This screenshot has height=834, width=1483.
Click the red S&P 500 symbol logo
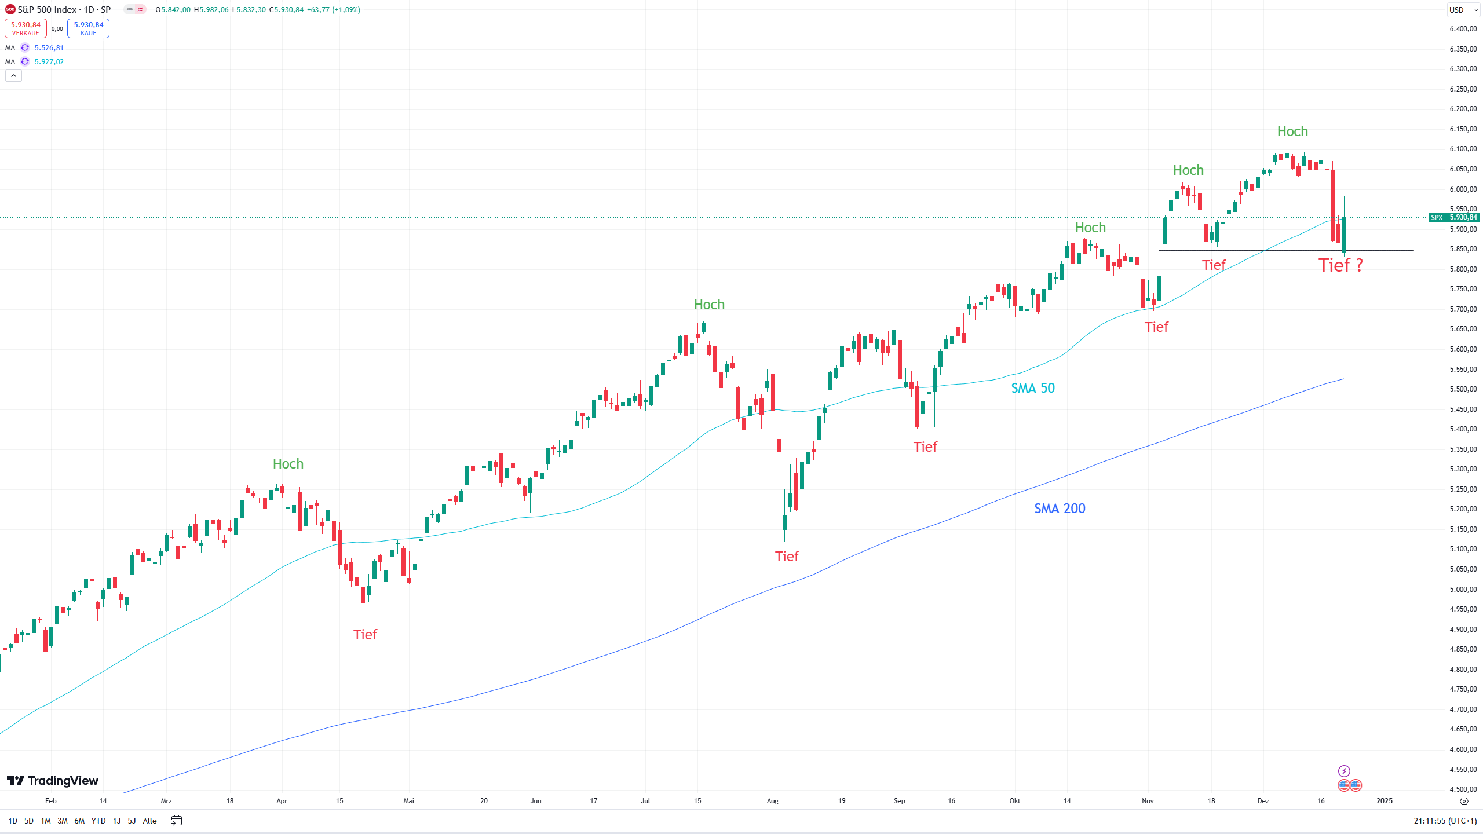point(10,10)
